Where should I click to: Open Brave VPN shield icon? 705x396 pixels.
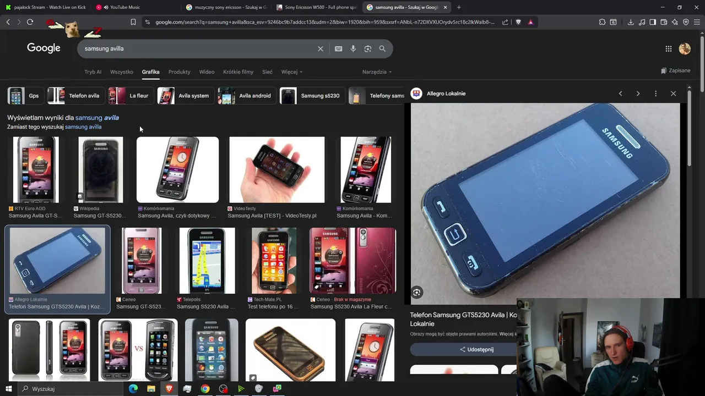(x=686, y=22)
